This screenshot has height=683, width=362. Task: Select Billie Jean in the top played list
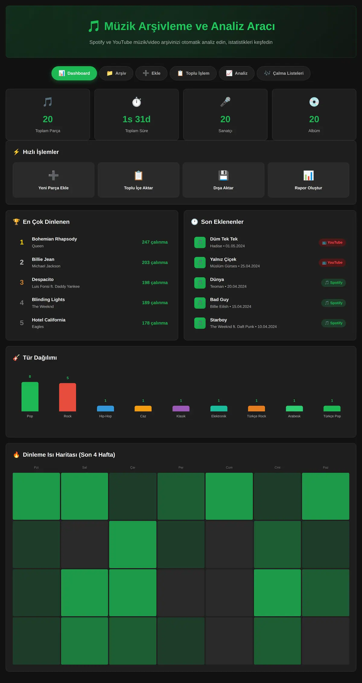(x=92, y=263)
